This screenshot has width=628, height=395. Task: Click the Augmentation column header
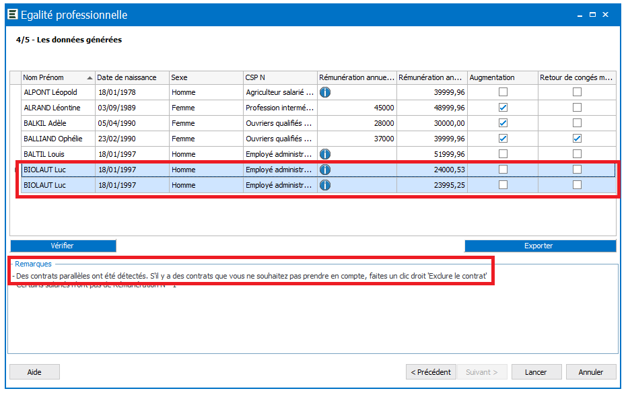(502, 77)
